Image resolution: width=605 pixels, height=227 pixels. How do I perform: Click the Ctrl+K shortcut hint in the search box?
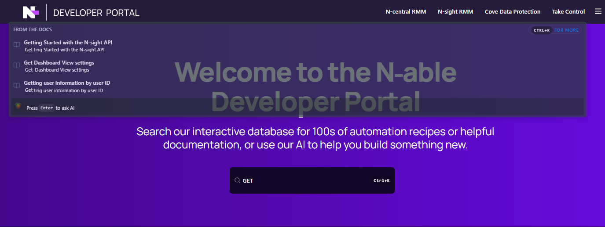381,180
